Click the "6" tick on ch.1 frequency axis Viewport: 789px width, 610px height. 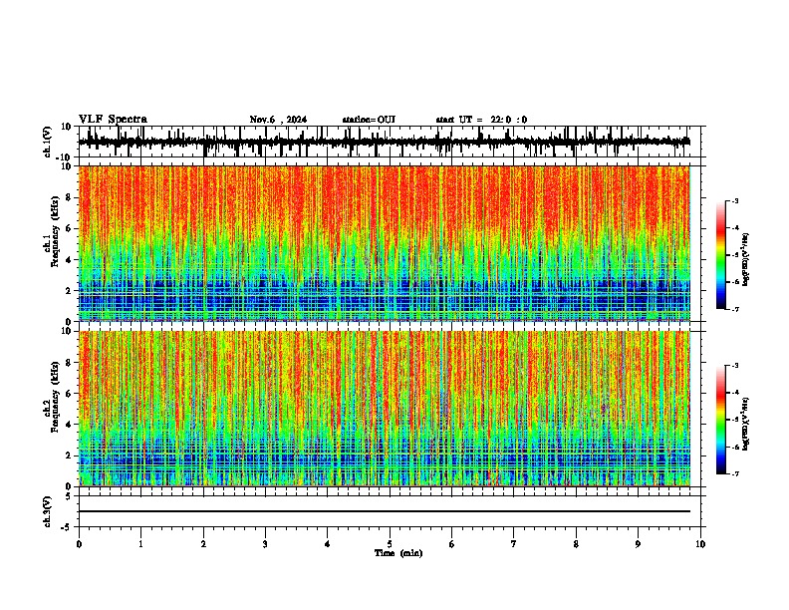pyautogui.click(x=70, y=229)
